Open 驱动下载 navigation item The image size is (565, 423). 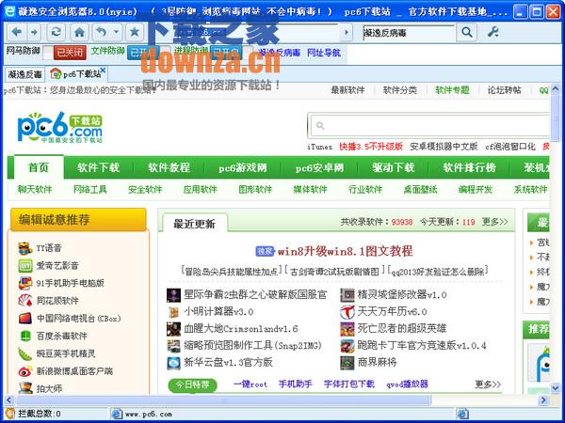(393, 167)
